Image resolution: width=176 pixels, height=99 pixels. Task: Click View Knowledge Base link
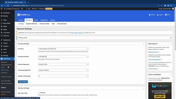[155, 59]
